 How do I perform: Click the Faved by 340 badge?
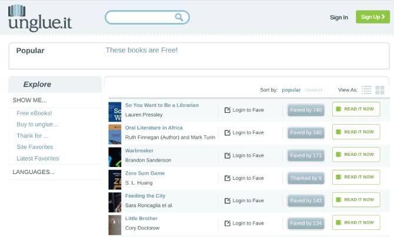(x=306, y=133)
